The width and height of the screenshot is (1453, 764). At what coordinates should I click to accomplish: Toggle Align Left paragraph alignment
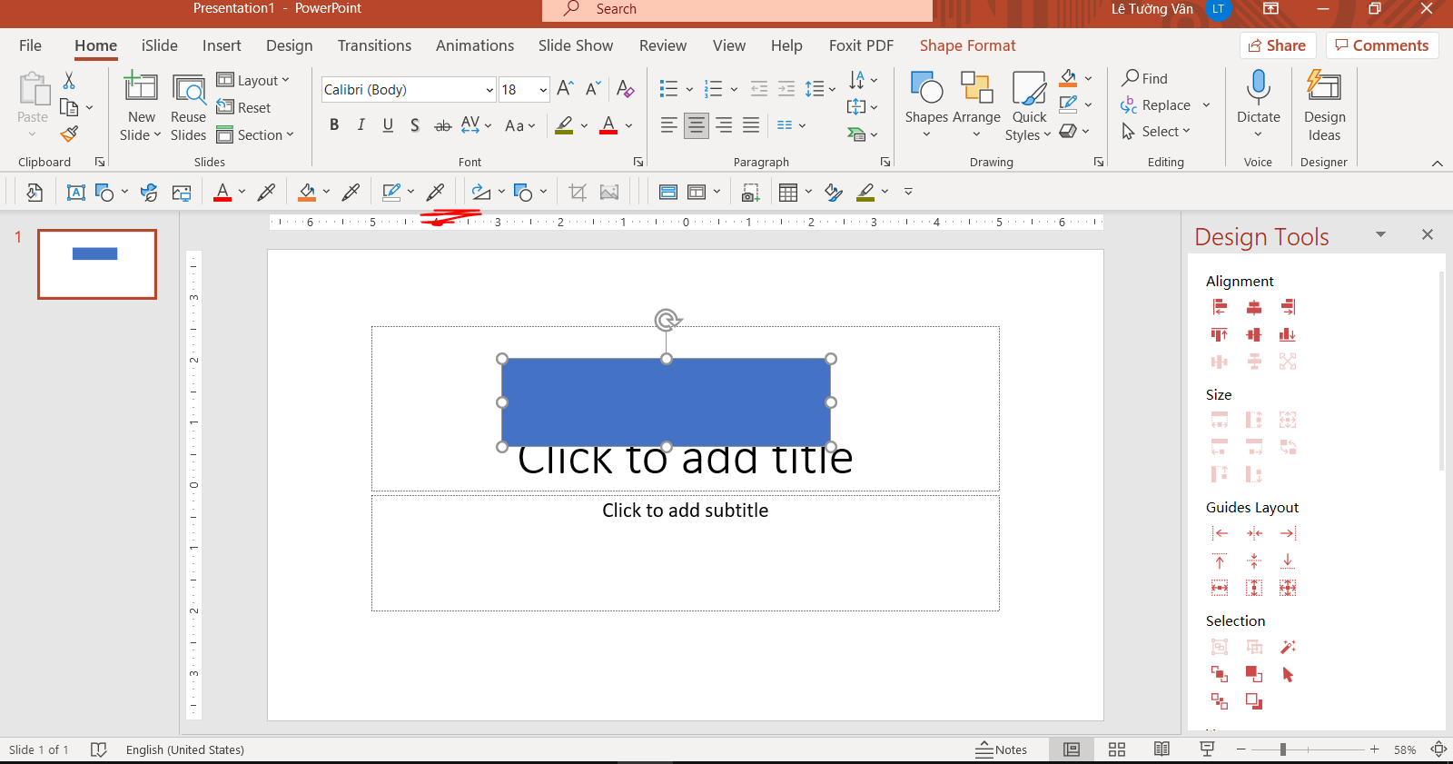point(668,125)
